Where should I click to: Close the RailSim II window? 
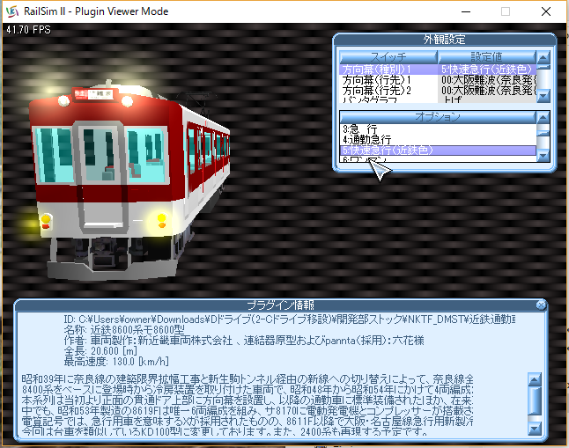546,11
